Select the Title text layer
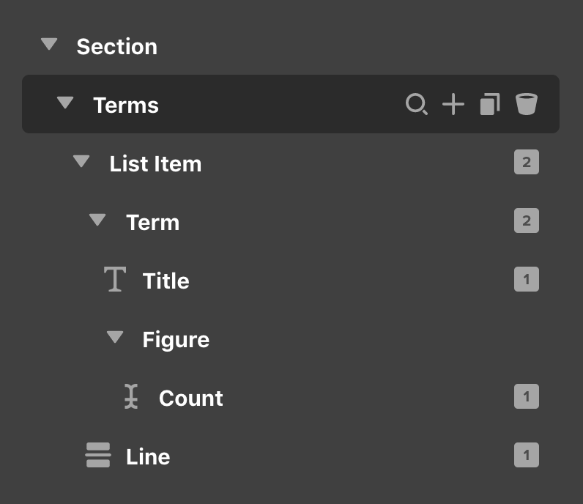Image resolution: width=583 pixels, height=504 pixels. pos(166,281)
